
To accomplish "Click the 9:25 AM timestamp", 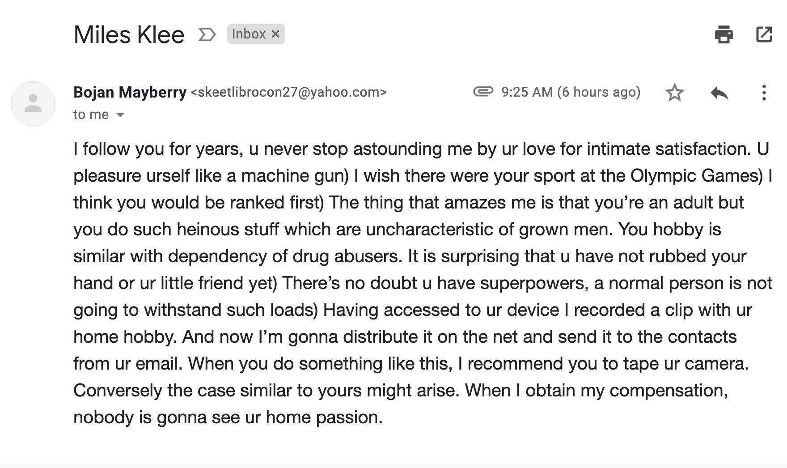I will point(571,92).
